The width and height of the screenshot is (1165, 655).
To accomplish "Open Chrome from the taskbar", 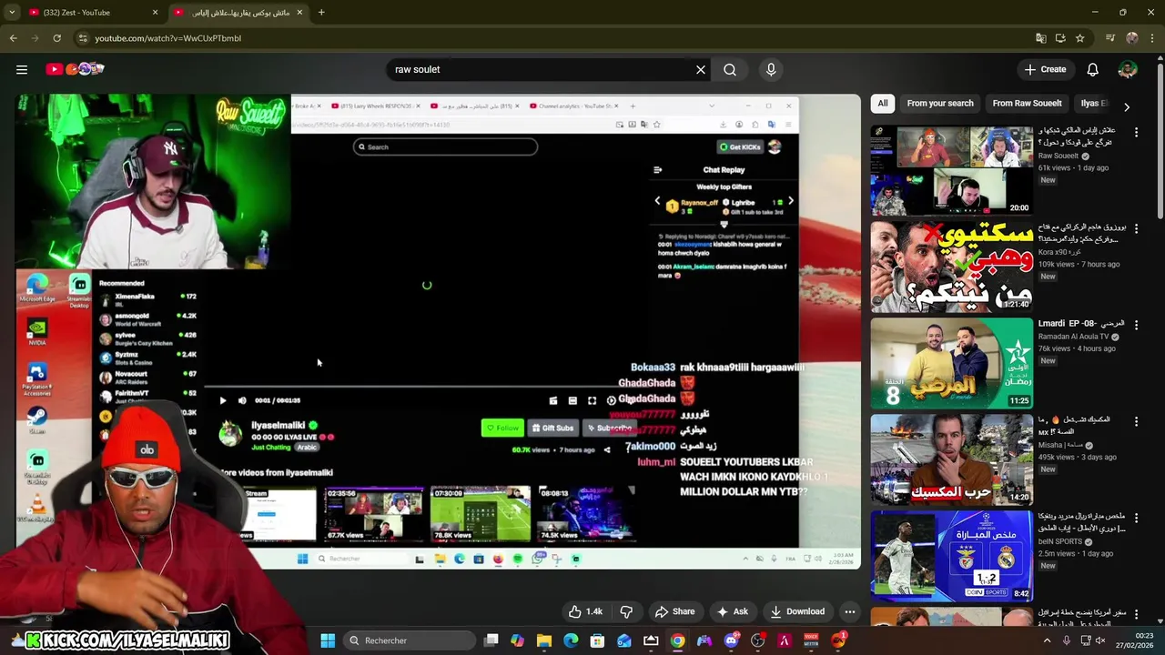I will (677, 640).
